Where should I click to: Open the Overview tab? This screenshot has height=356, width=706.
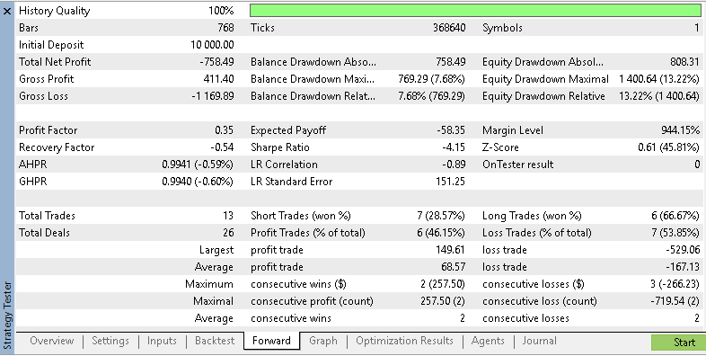click(52, 341)
